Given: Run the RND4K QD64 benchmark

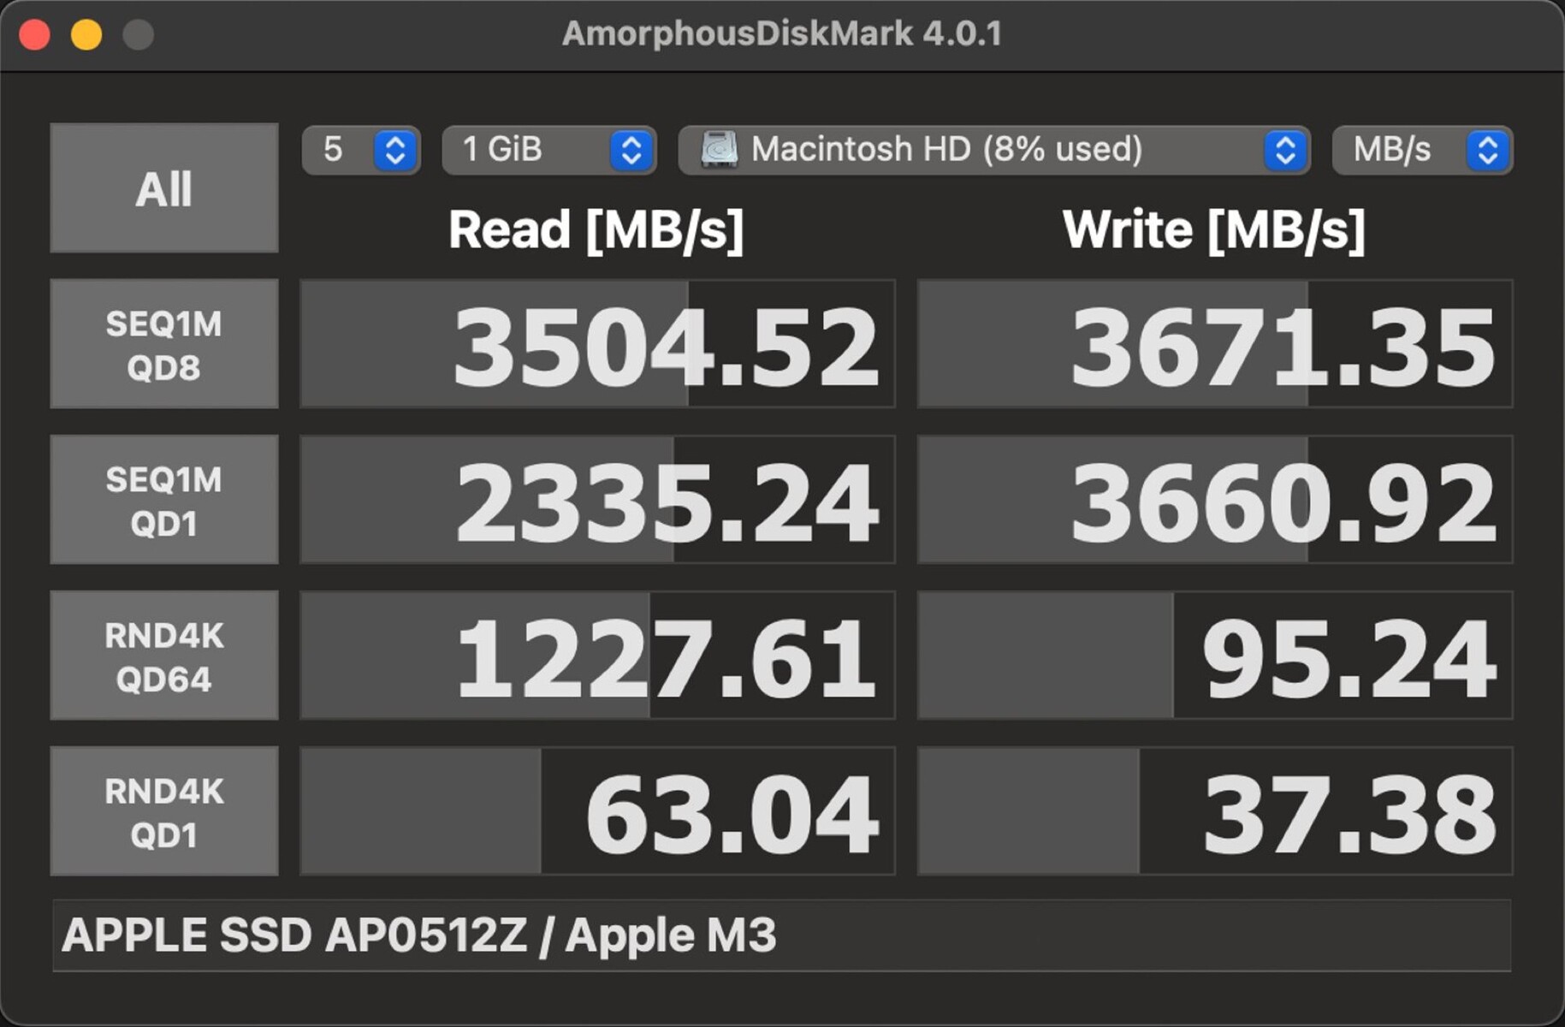Looking at the screenshot, I should point(163,656).
